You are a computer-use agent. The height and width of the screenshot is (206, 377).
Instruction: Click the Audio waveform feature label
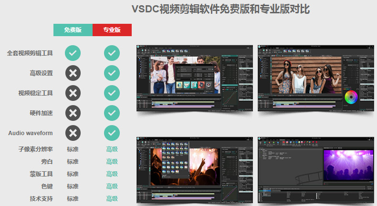click(x=30, y=133)
